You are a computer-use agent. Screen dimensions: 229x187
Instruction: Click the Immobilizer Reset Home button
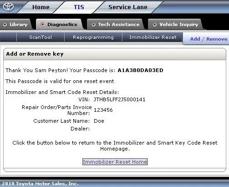click(115, 162)
